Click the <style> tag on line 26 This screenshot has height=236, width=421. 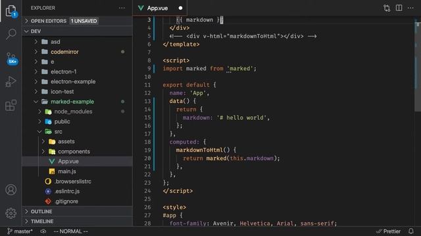(174, 207)
